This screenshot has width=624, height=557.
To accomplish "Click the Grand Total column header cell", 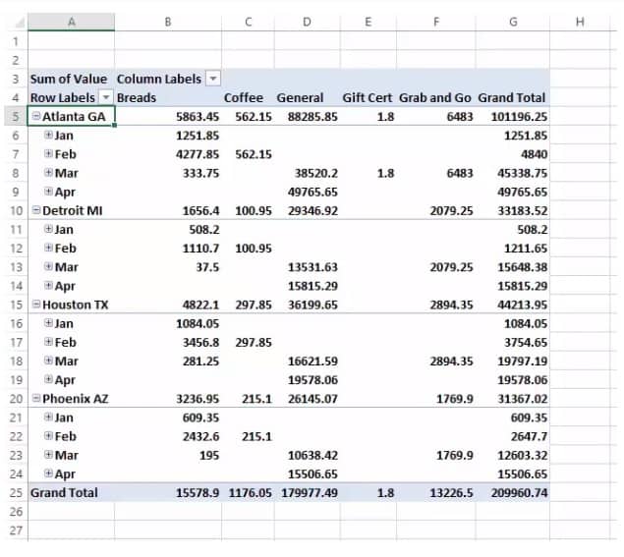I will coord(513,97).
